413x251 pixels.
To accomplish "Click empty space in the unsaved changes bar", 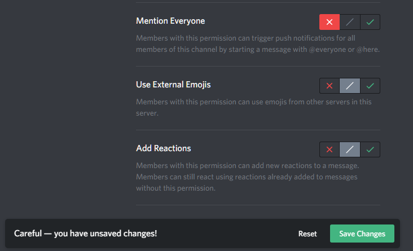I will click(226, 234).
